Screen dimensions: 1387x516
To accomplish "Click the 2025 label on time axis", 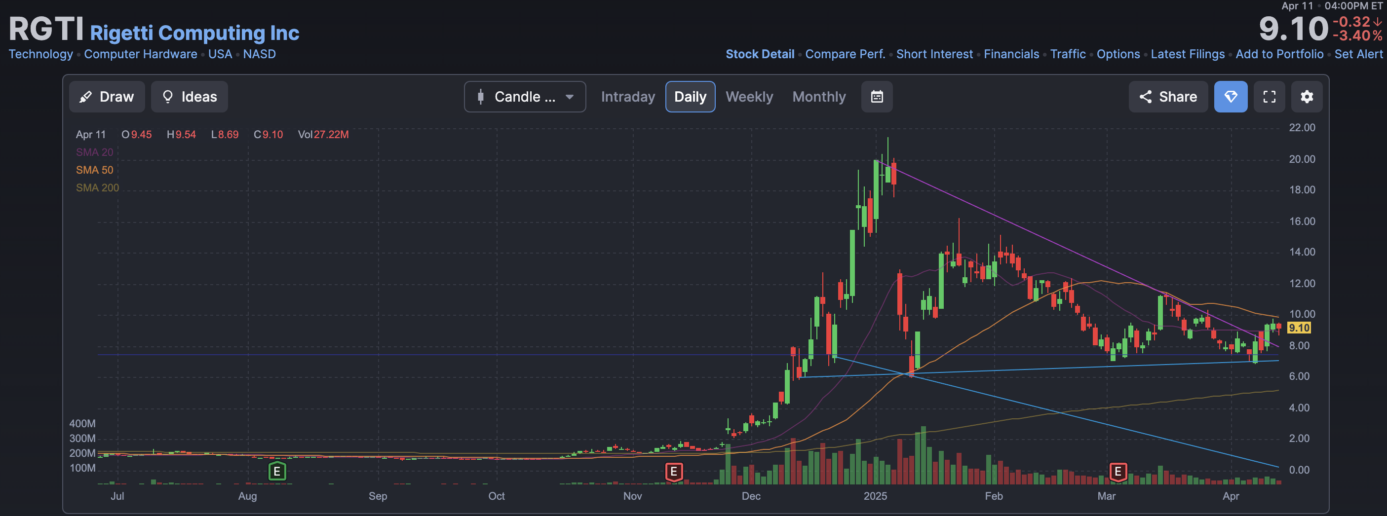I will point(875,496).
